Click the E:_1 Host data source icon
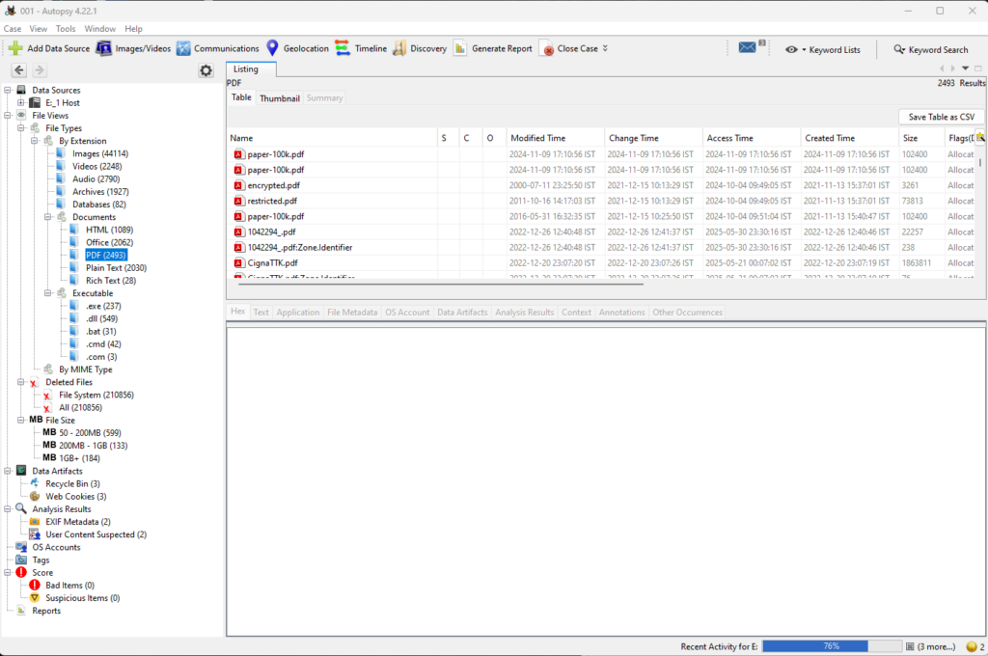The width and height of the screenshot is (988, 656). 35,102
